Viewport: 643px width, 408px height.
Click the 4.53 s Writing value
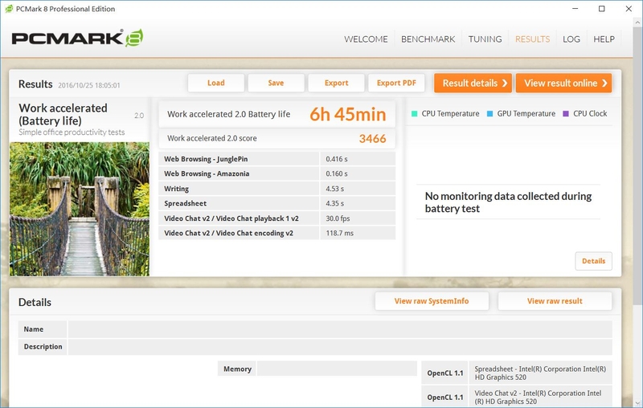pos(335,189)
